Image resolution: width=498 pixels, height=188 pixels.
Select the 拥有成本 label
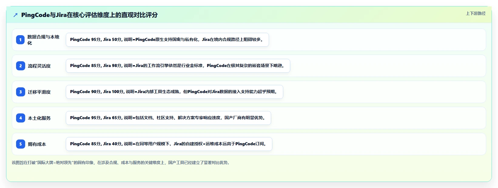(37, 144)
